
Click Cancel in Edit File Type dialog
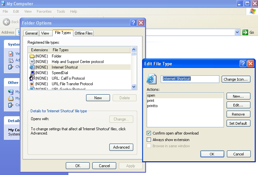[239, 154]
